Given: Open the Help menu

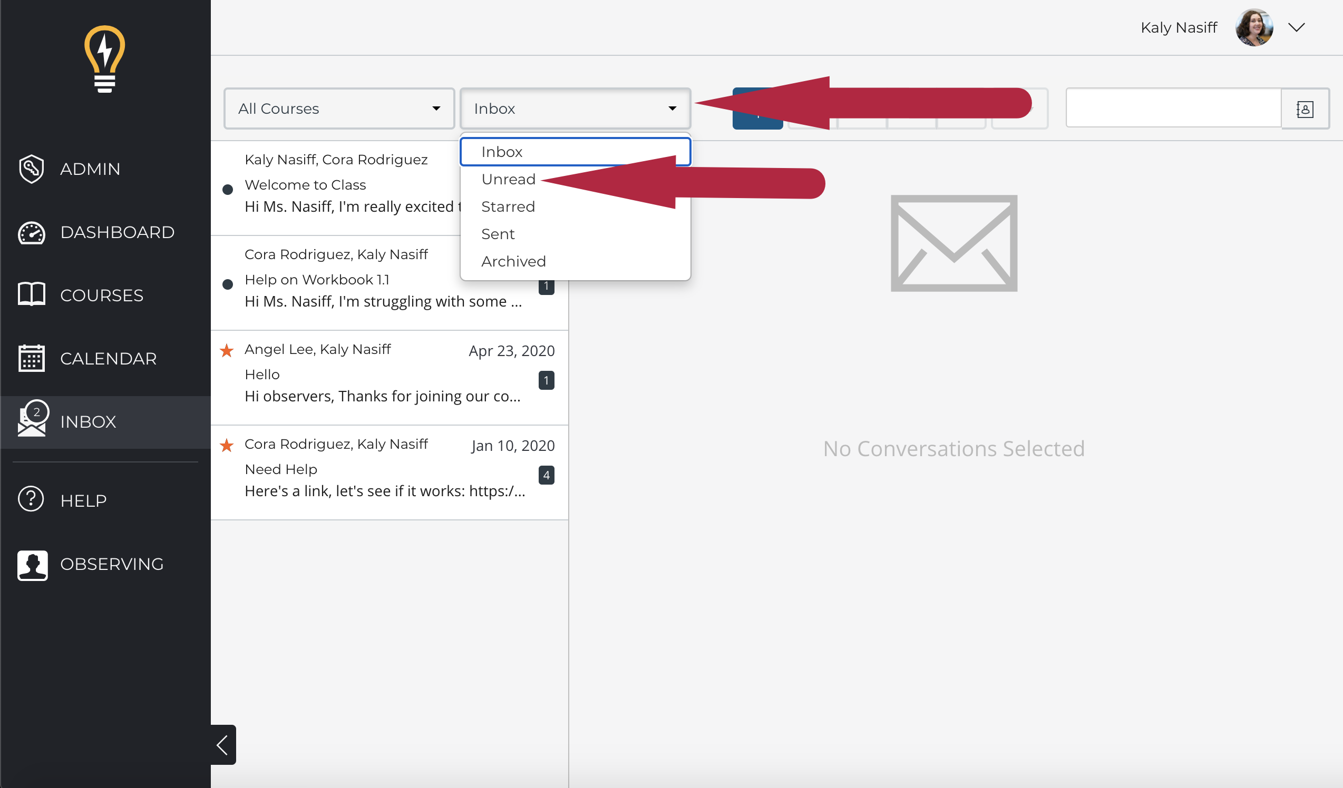Looking at the screenshot, I should click(x=105, y=500).
